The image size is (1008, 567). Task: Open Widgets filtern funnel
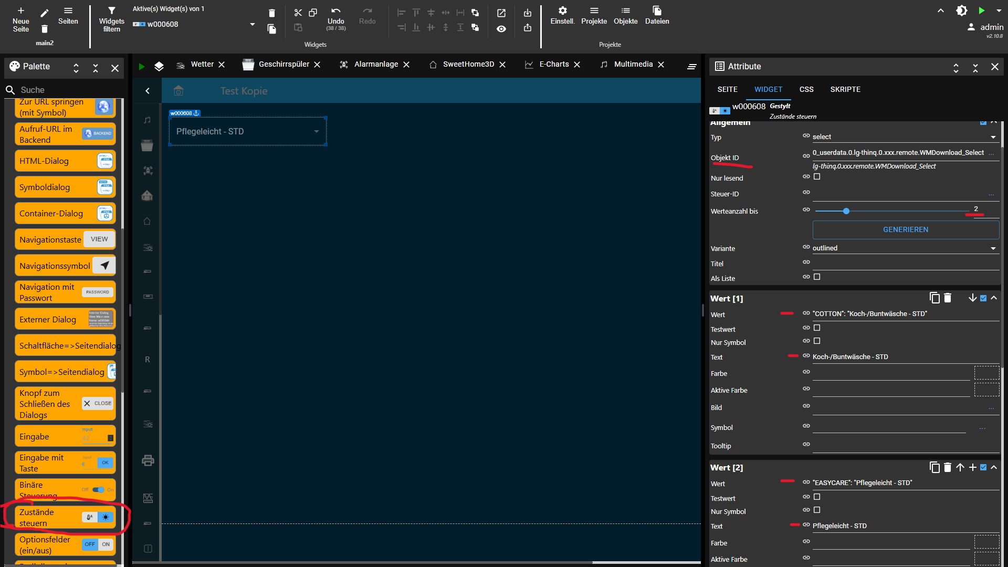tap(111, 10)
